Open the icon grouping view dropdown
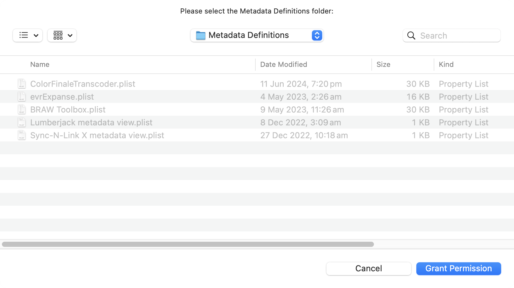The width and height of the screenshot is (514, 288). click(62, 35)
